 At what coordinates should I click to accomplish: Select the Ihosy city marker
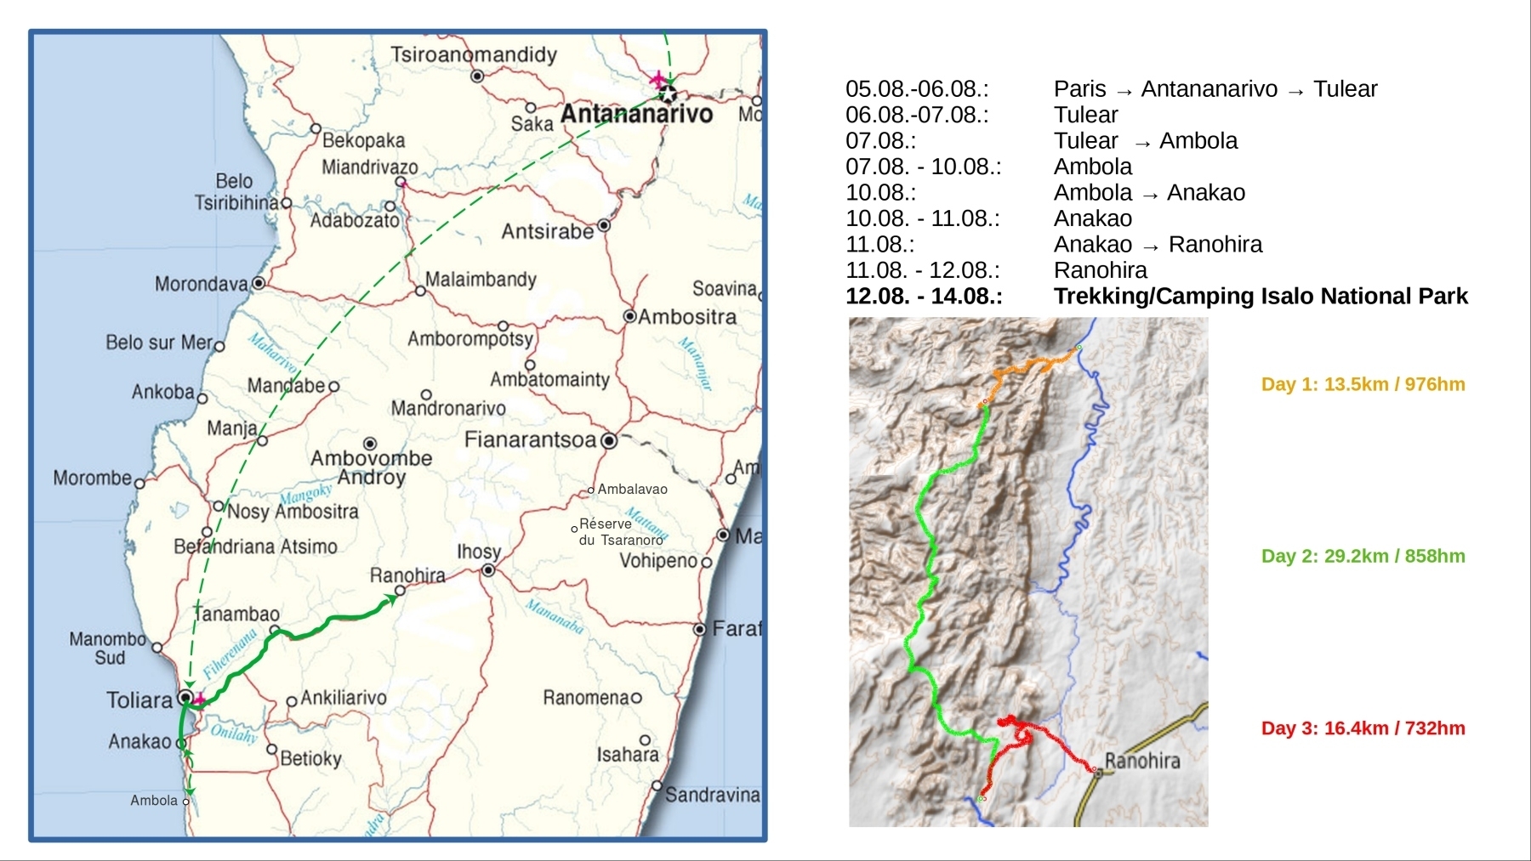(x=488, y=570)
